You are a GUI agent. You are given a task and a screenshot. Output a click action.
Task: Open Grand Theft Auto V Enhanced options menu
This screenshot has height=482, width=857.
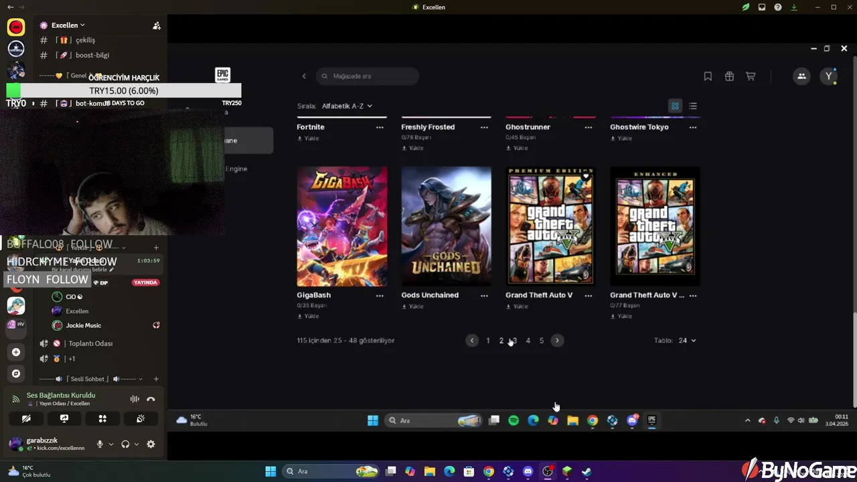point(693,295)
